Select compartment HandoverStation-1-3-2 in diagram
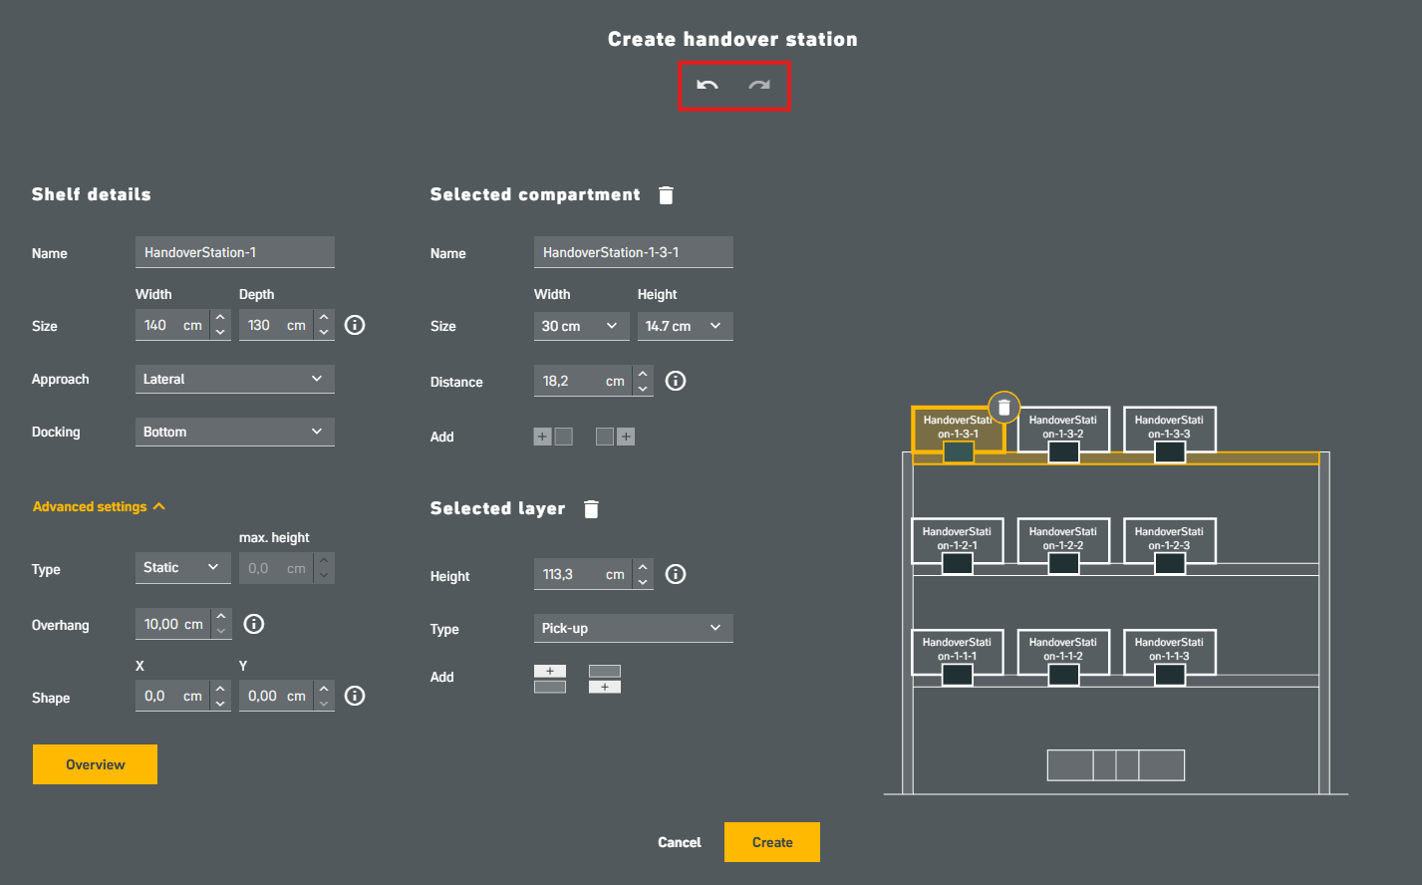 click(x=1063, y=430)
